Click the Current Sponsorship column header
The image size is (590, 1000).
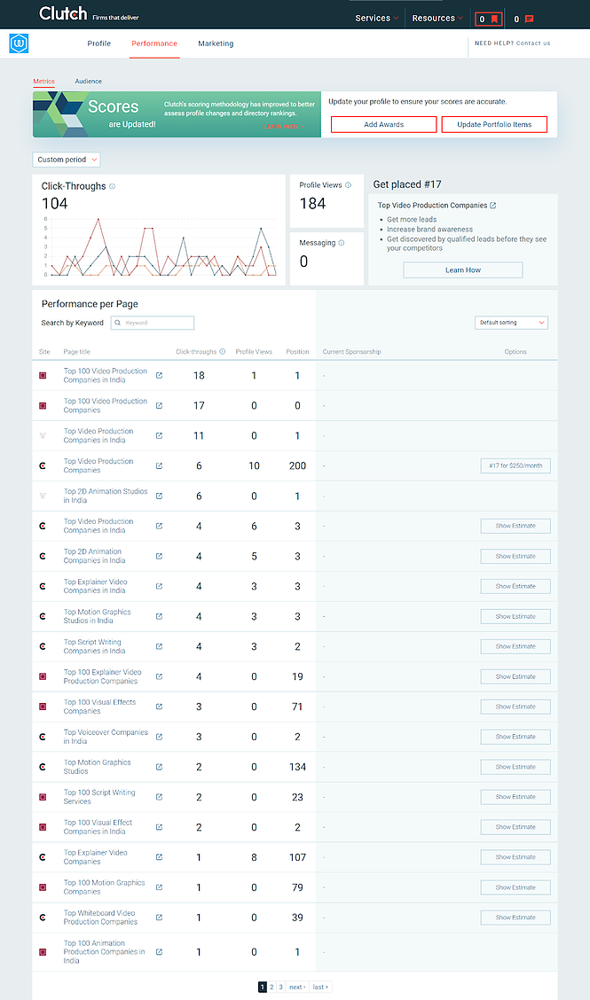[x=352, y=351]
